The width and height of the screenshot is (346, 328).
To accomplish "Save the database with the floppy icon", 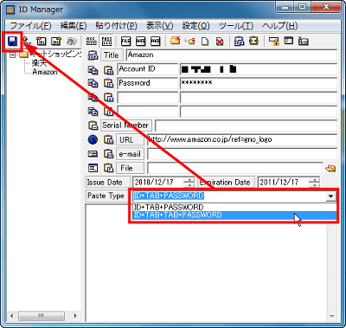I will (12, 42).
